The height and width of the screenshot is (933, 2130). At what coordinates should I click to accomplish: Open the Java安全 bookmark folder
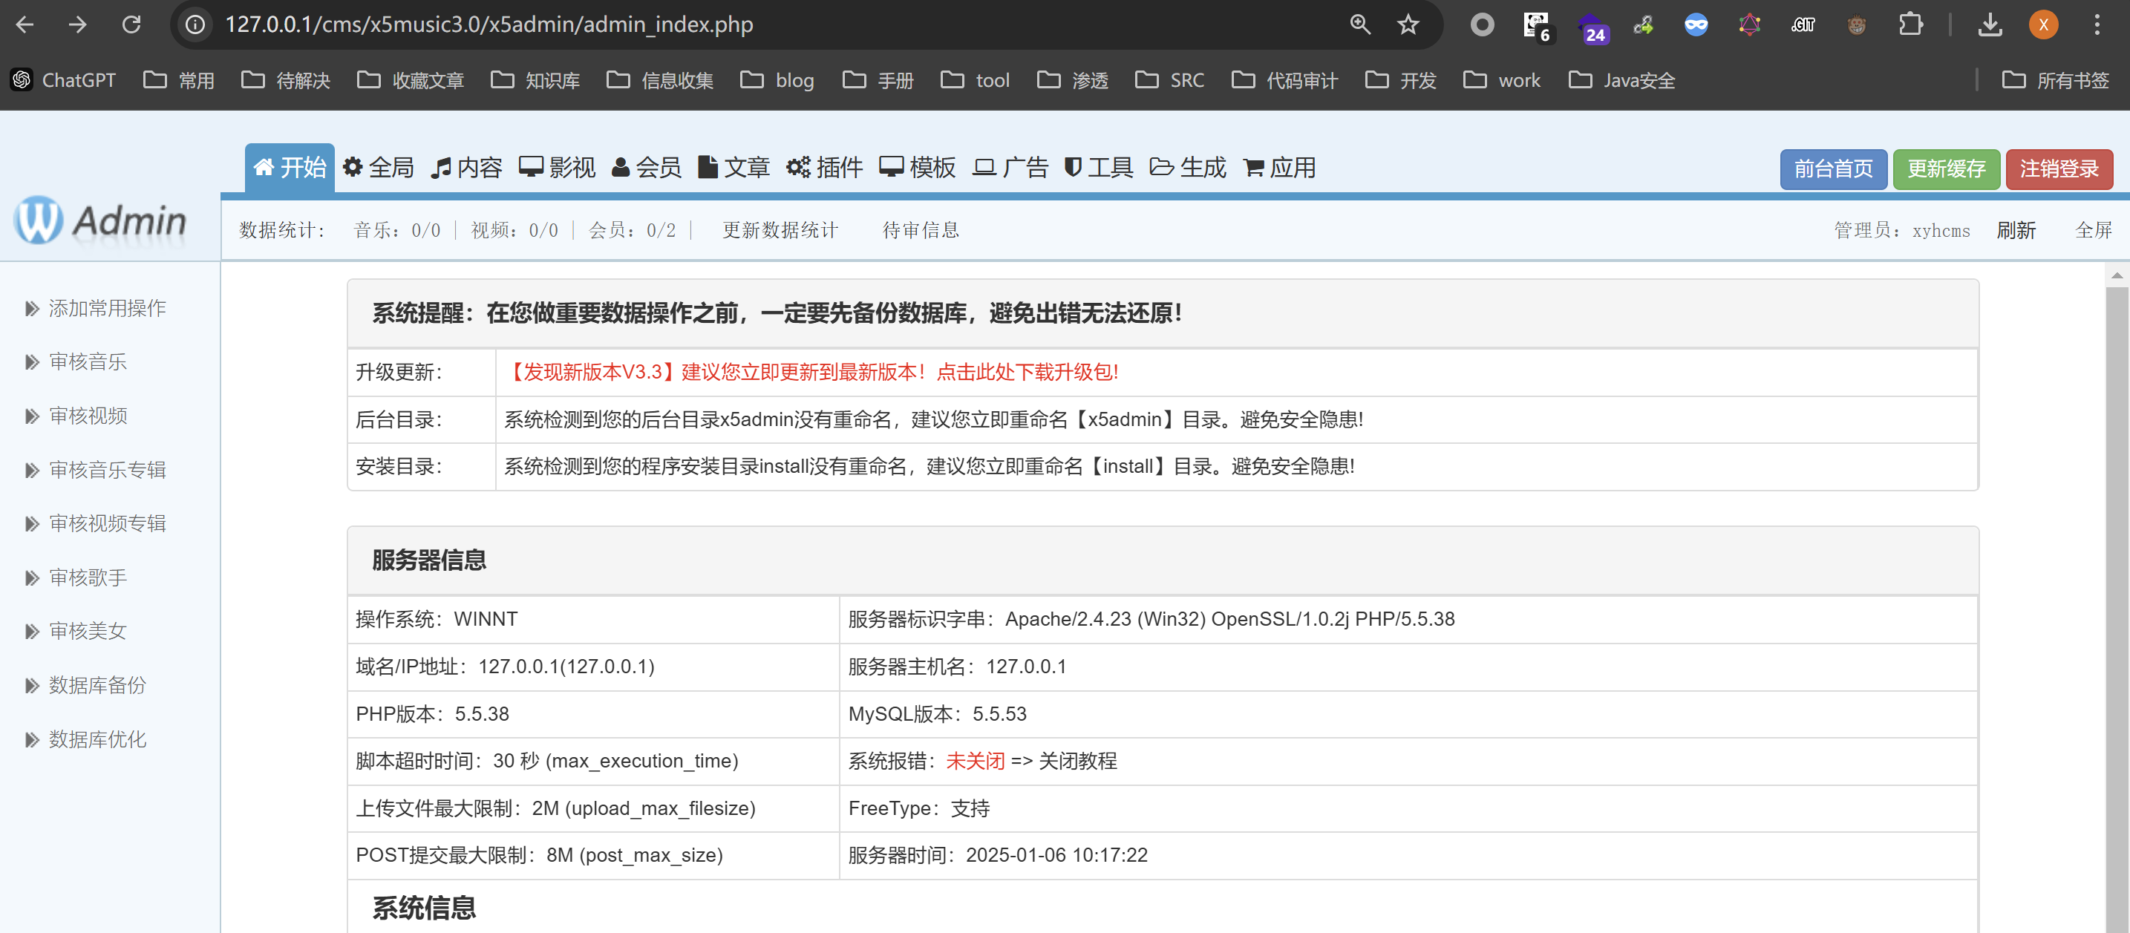pos(1622,80)
